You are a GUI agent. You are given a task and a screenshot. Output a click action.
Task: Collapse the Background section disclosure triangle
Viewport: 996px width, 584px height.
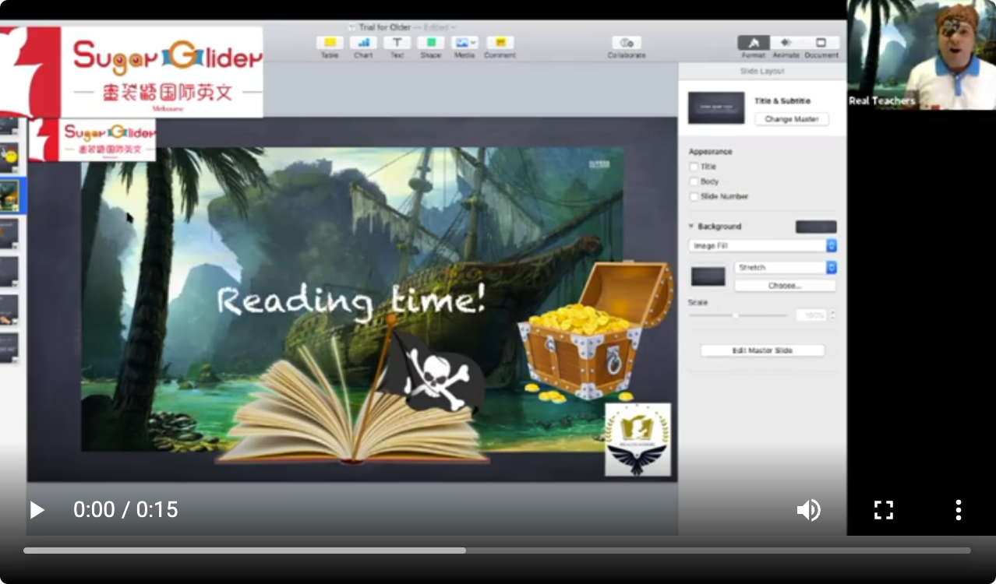point(690,227)
